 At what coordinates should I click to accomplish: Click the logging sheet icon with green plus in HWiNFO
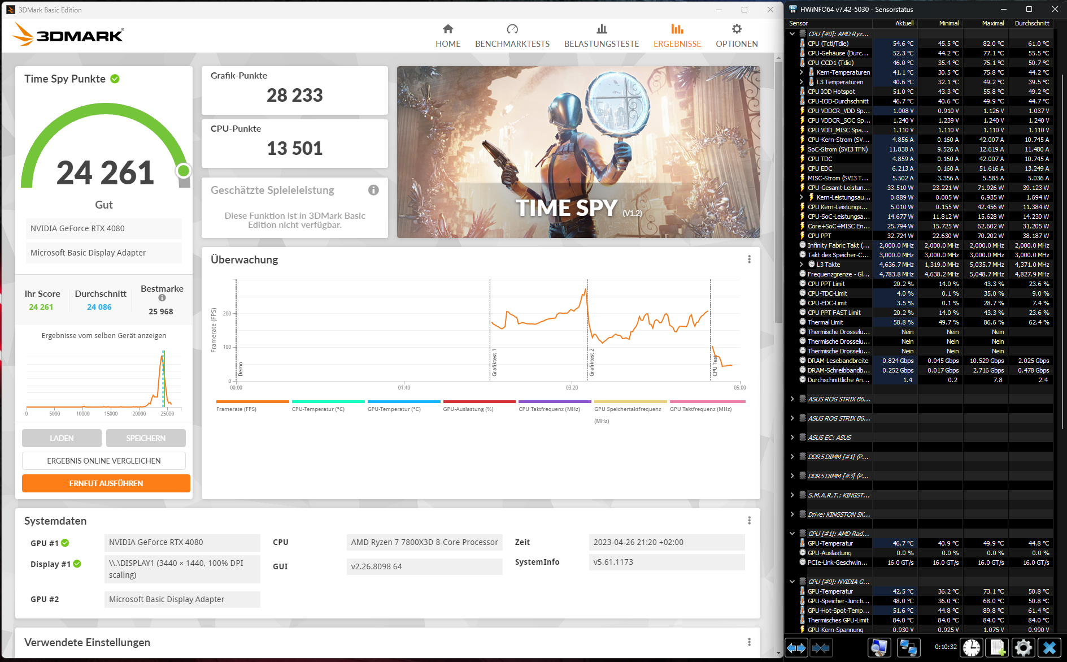point(998,648)
